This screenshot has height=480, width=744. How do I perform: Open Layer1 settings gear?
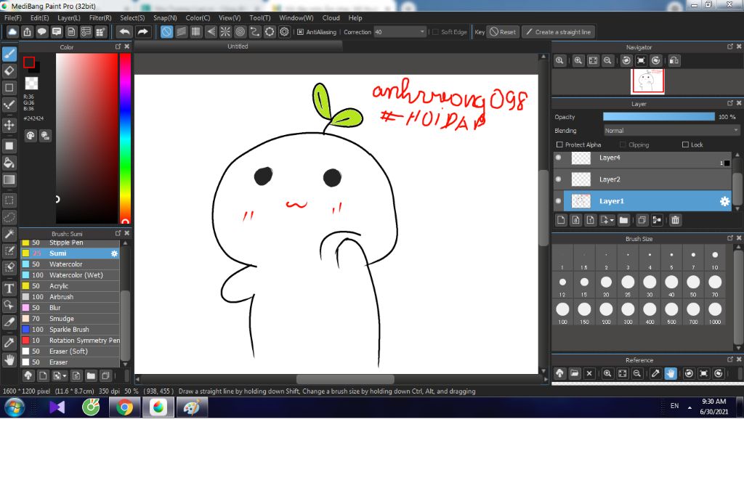724,201
